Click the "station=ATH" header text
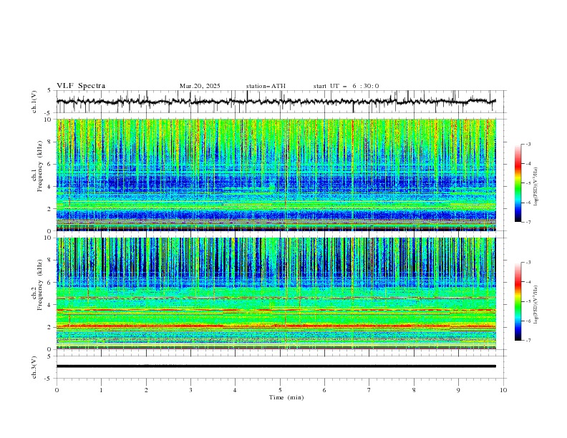Viewport: 567px width, 438px height. tap(266, 86)
